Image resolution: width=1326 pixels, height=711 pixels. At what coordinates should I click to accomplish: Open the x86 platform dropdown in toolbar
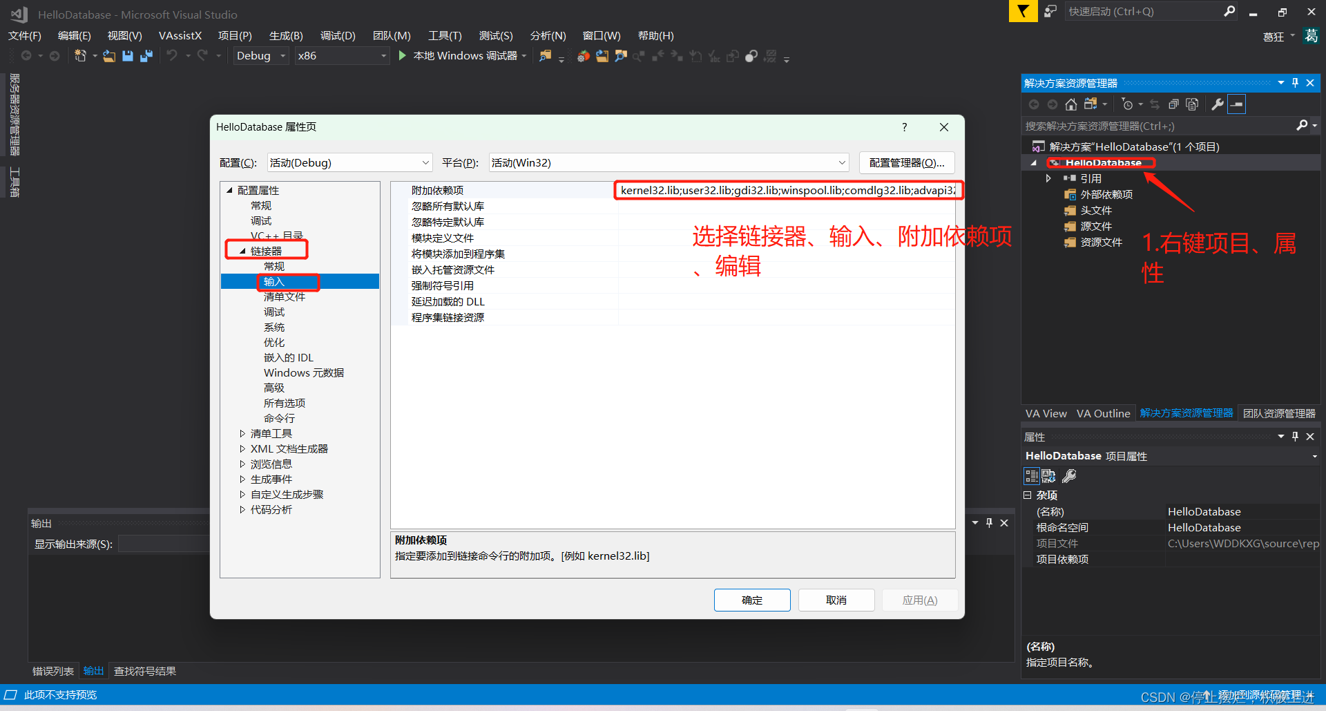[x=341, y=56]
